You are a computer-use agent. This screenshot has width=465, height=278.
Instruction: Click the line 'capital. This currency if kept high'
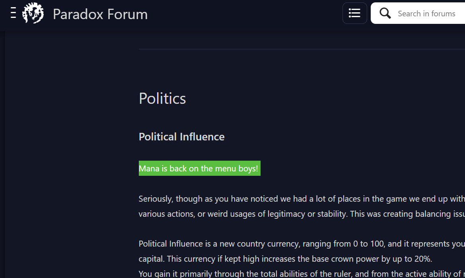click(x=285, y=259)
